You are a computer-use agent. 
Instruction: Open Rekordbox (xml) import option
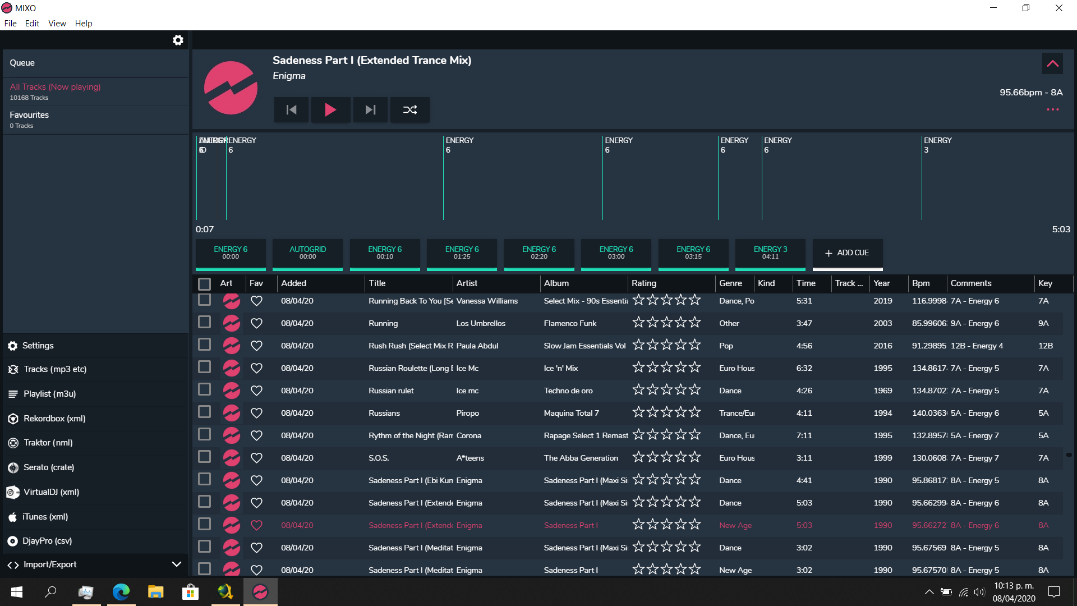[x=54, y=419]
